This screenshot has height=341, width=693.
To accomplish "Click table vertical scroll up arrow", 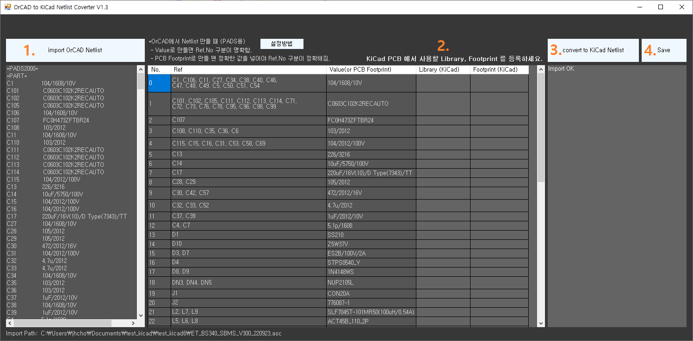I will [x=541, y=69].
